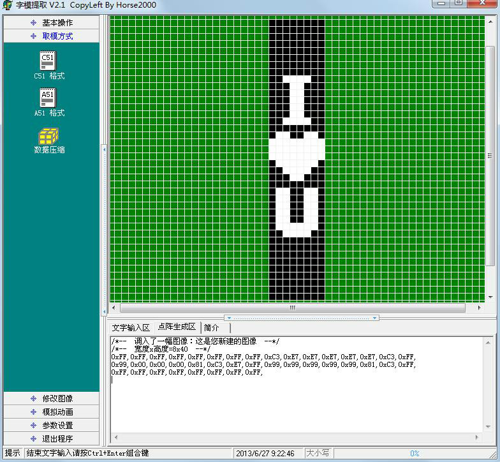Click inside the generated hex code text area
Screen dimensions: 500x462
[x=293, y=396]
